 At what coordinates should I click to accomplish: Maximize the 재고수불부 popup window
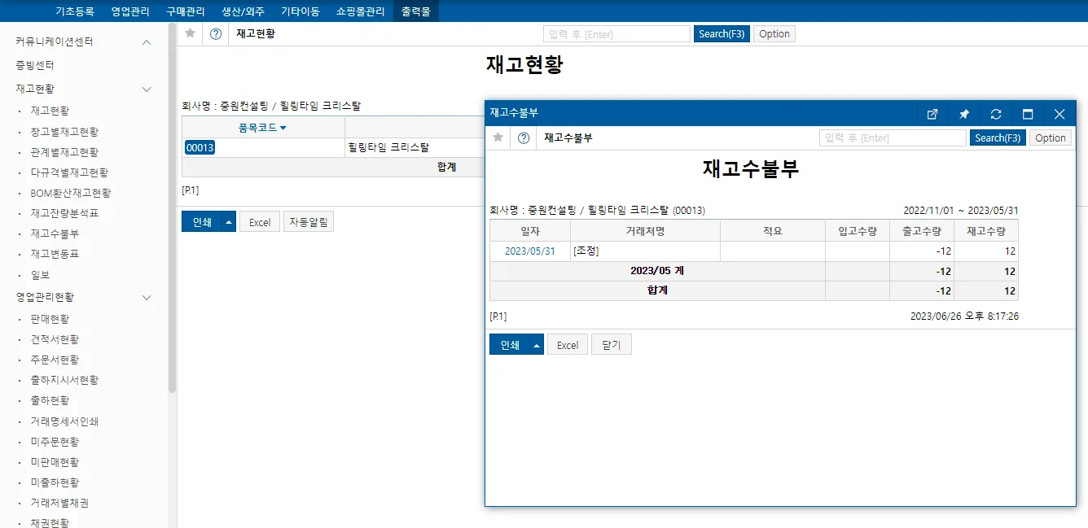(1028, 115)
